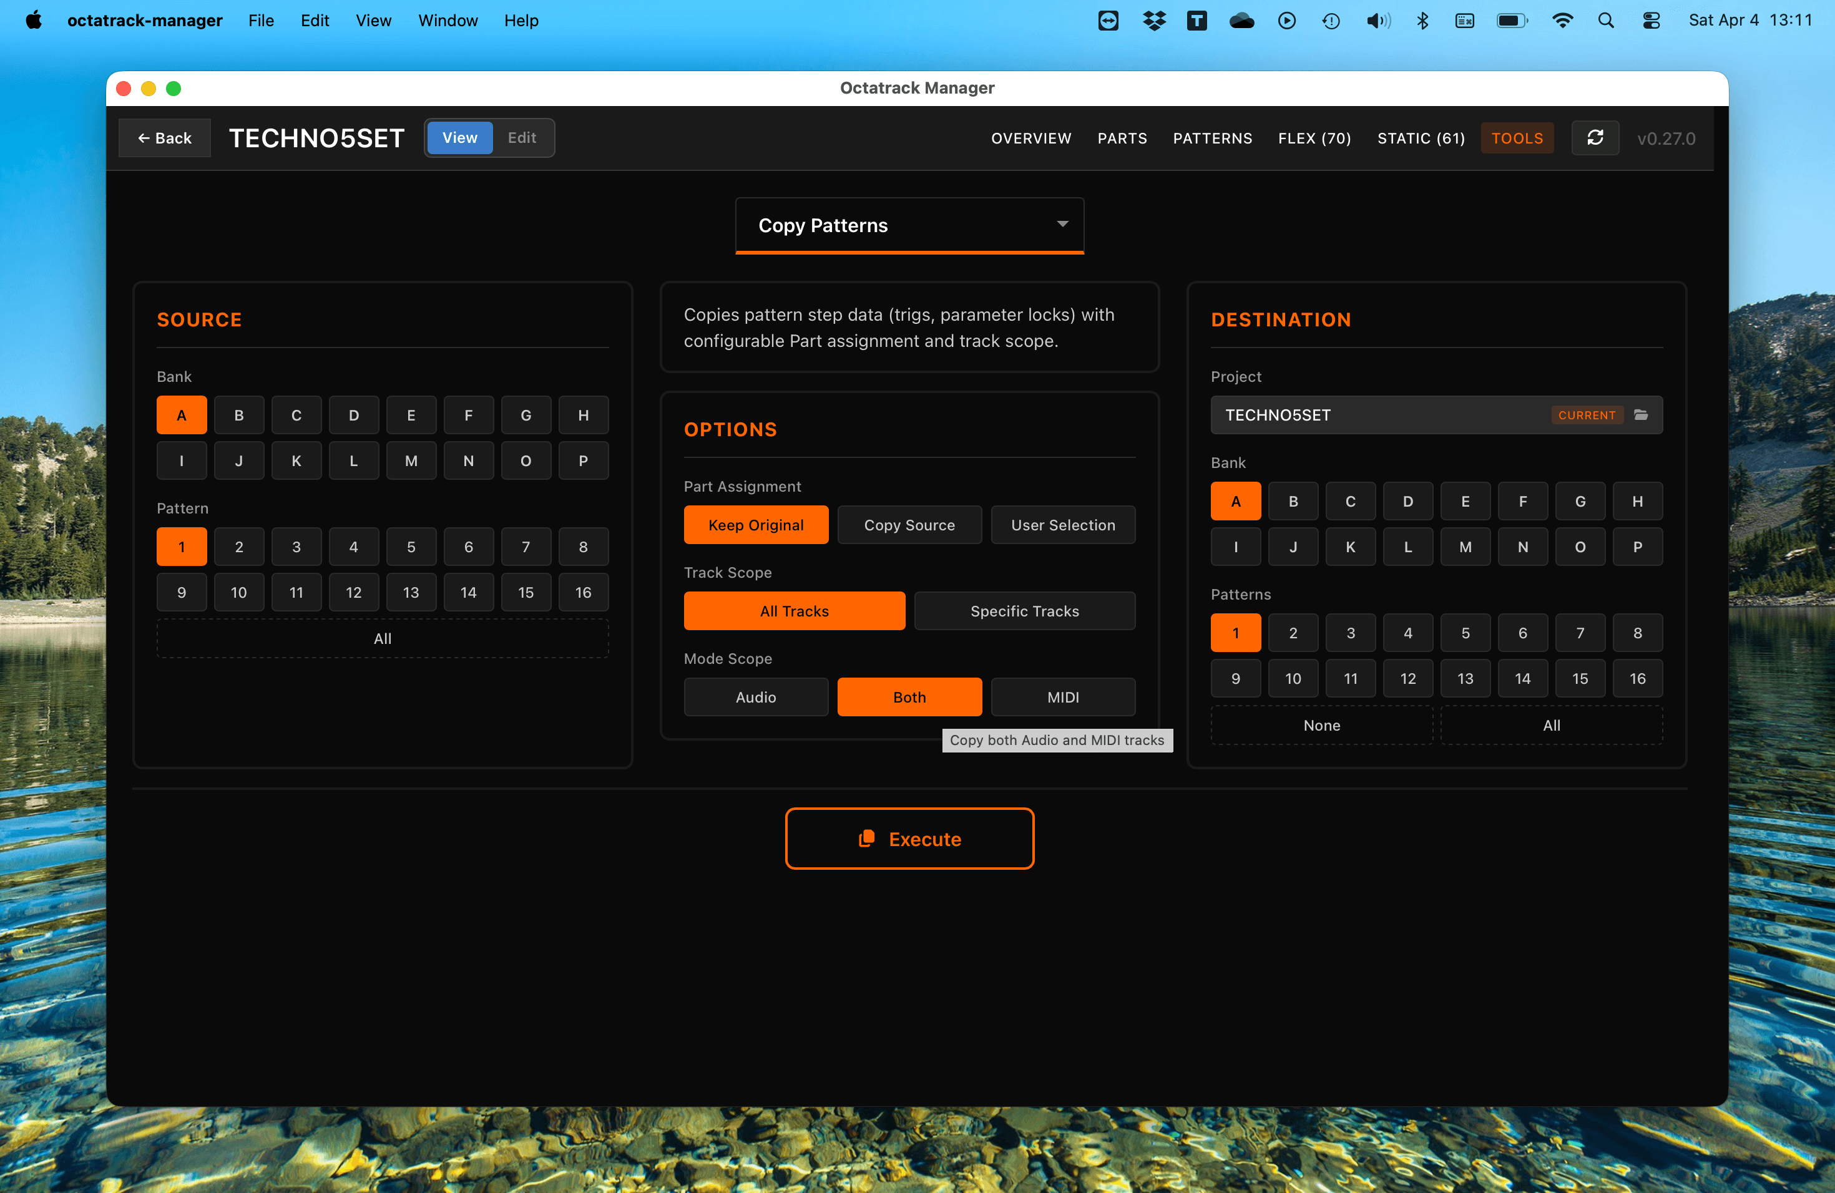The height and width of the screenshot is (1193, 1835).
Task: Open macOS Control Center icon
Action: [x=1651, y=21]
